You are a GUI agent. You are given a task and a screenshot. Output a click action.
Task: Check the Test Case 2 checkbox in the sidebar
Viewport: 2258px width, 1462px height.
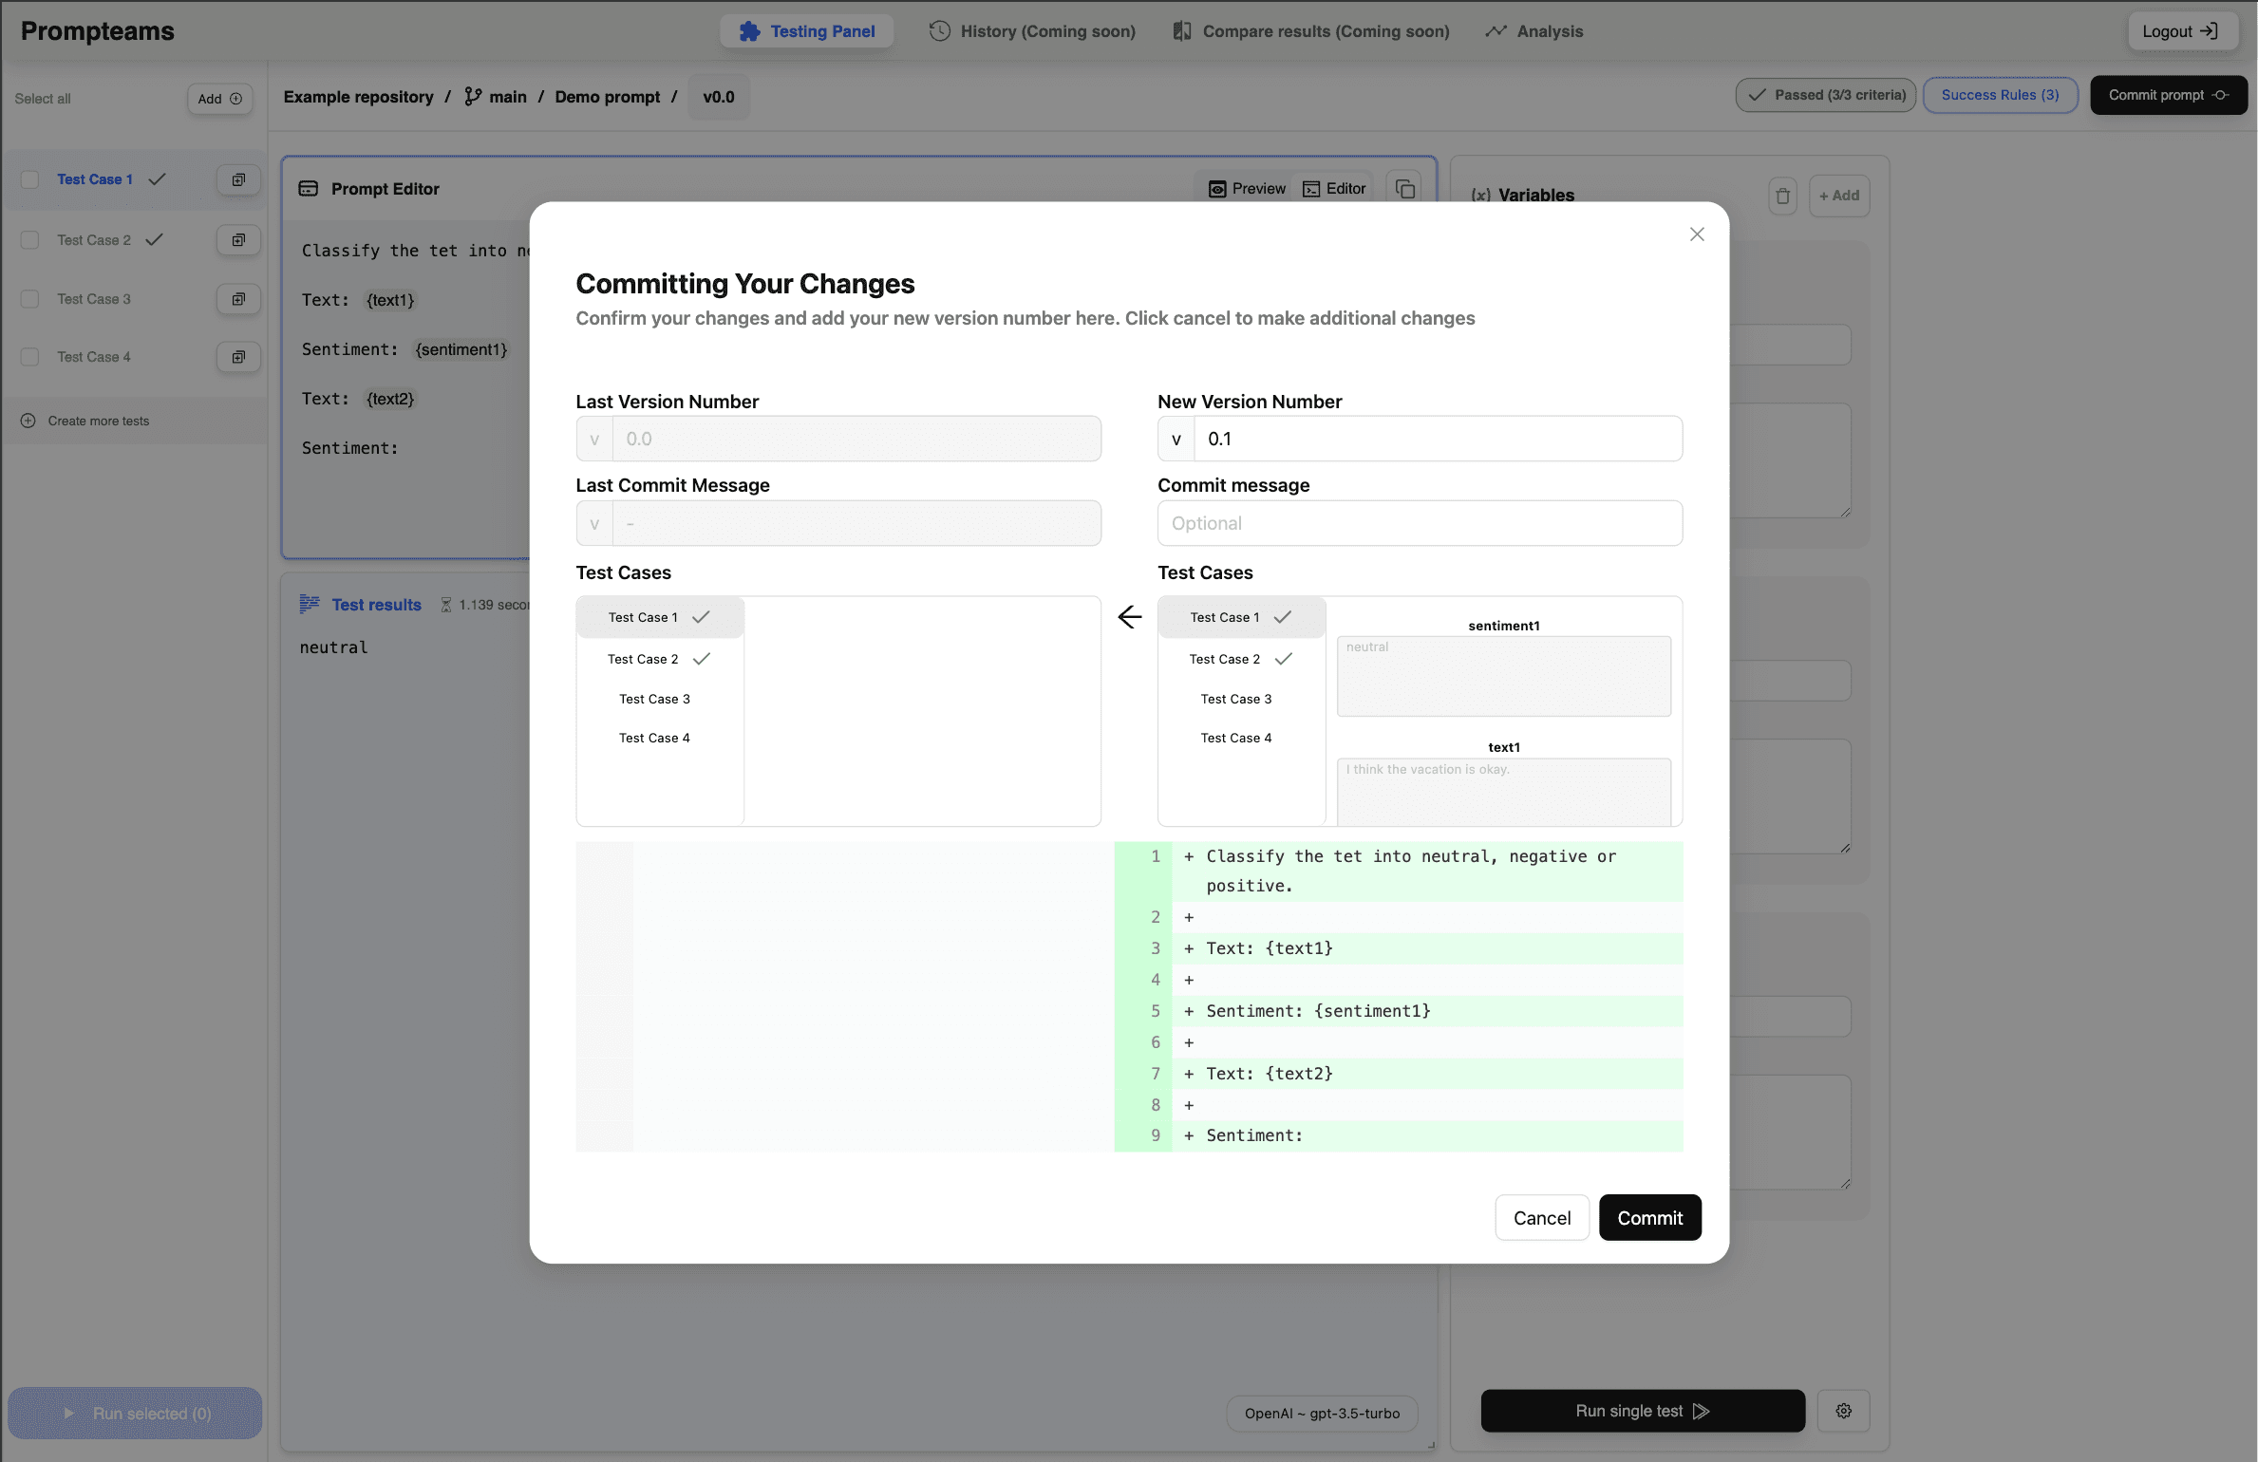pyautogui.click(x=29, y=239)
